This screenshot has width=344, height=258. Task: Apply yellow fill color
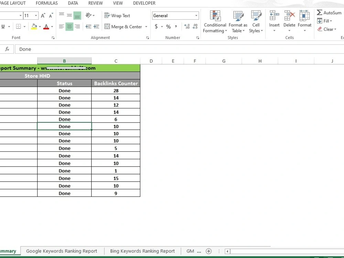(34, 26)
